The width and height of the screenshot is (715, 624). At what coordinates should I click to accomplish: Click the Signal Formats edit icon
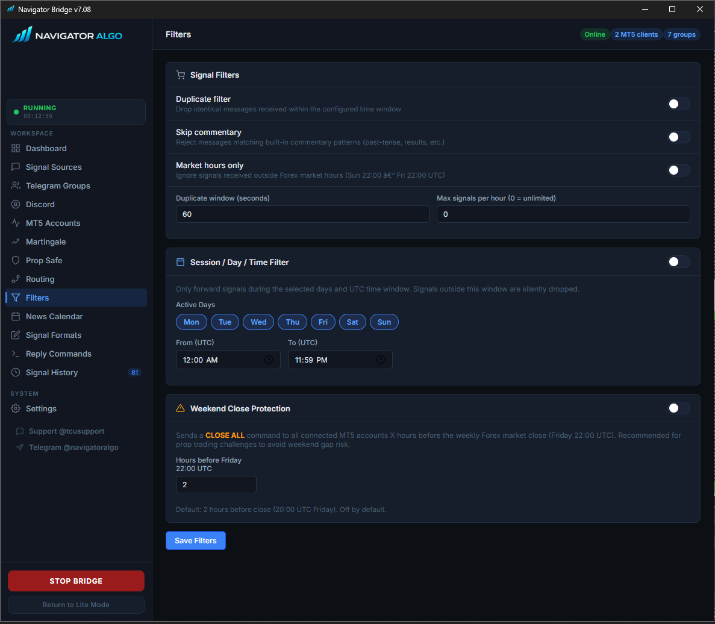click(16, 335)
